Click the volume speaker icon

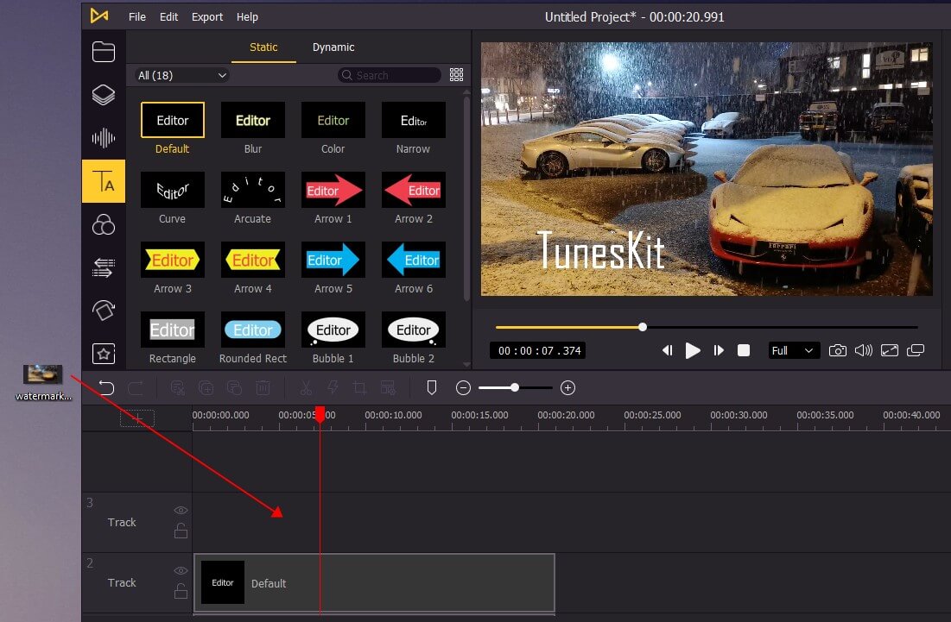[863, 350]
